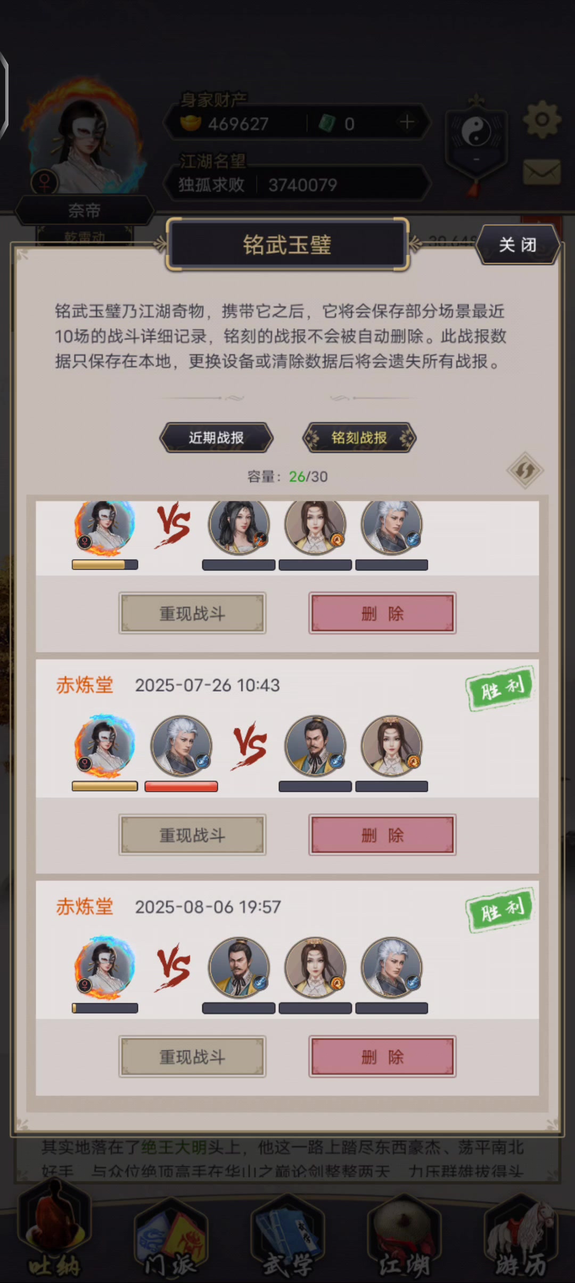The image size is (575, 1283).
Task: Close the 铭武玉璧 panel with 关闭
Action: click(x=517, y=245)
